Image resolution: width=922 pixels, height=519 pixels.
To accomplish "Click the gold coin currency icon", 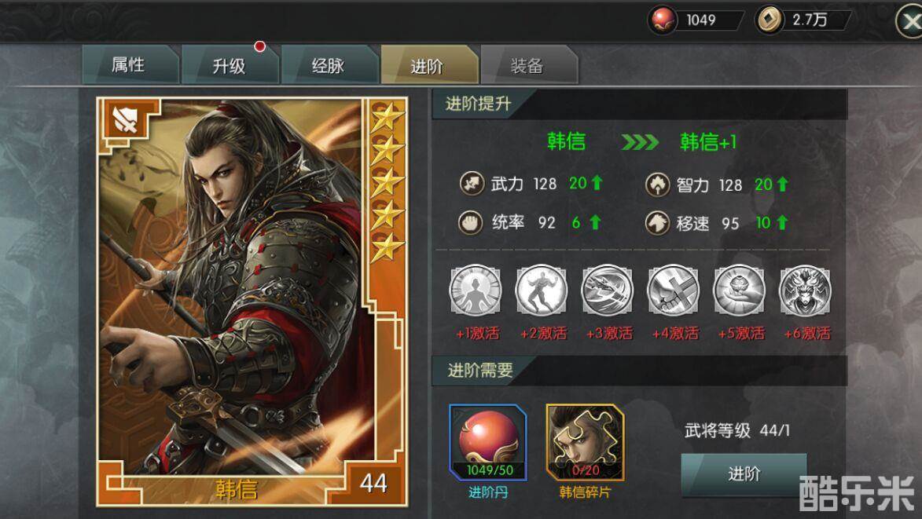I will pyautogui.click(x=769, y=20).
